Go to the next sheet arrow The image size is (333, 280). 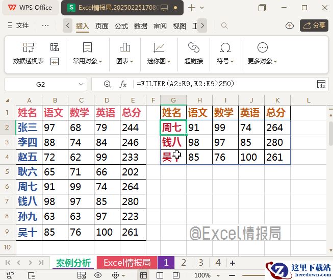[x=30, y=263]
